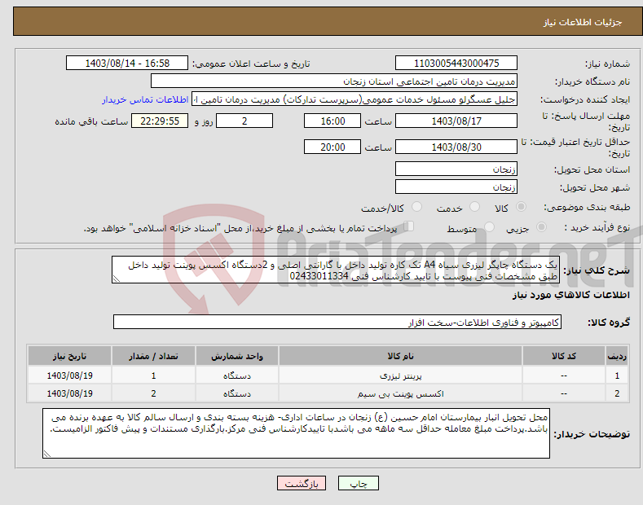Click the buyer notes textarea
Viewport: 643px width, 505px height.
click(x=296, y=433)
